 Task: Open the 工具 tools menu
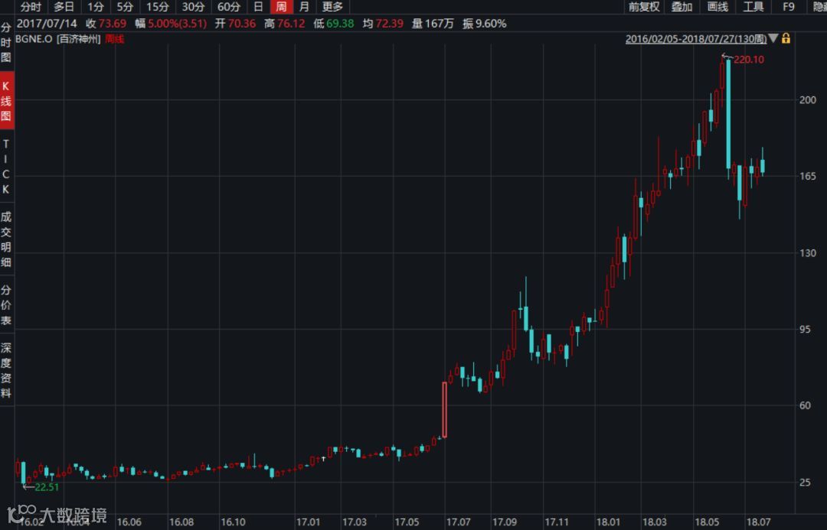pyautogui.click(x=753, y=7)
